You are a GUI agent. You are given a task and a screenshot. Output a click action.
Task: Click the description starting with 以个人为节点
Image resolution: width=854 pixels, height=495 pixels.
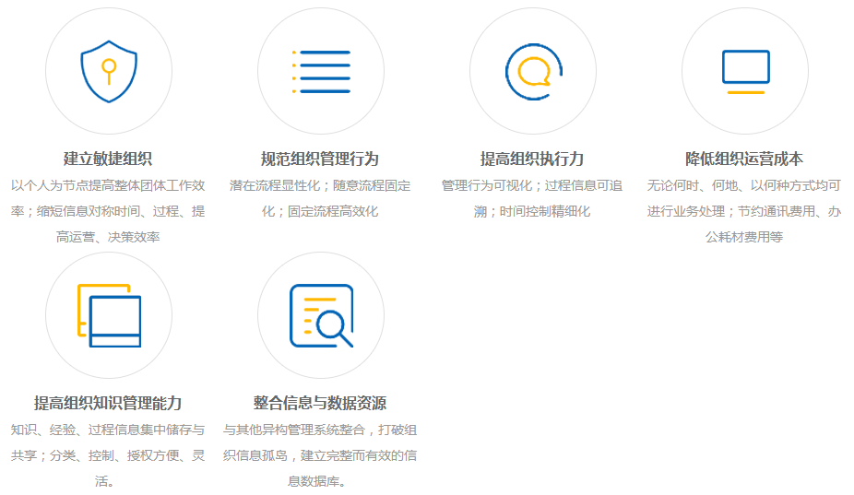coord(108,211)
